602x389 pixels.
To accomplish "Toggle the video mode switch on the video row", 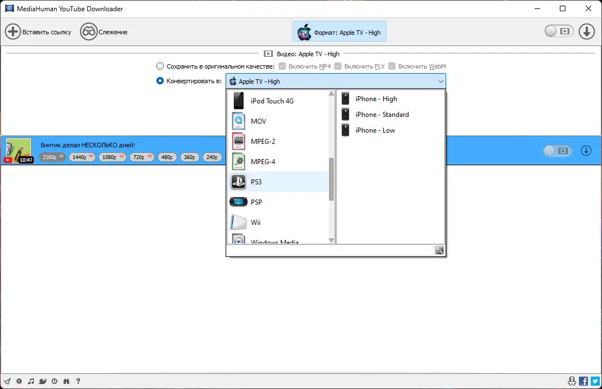I will click(x=557, y=151).
